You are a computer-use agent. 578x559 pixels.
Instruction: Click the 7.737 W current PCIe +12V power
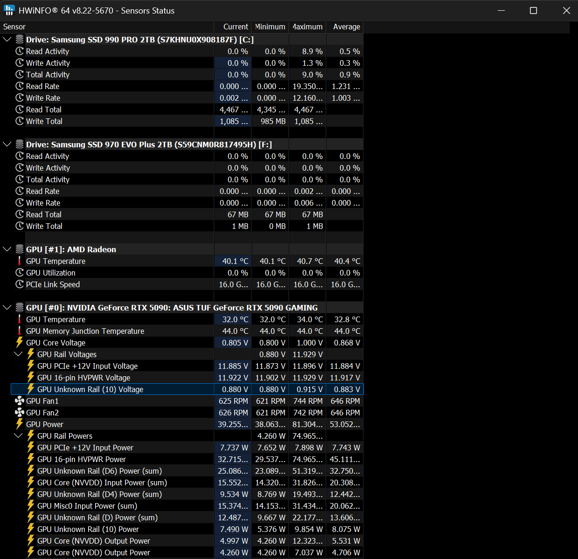(x=234, y=448)
